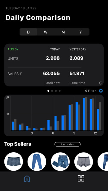108x191 pixels.
Task: Select the third page indicator dot
Action: pyautogui.click(x=56, y=91)
